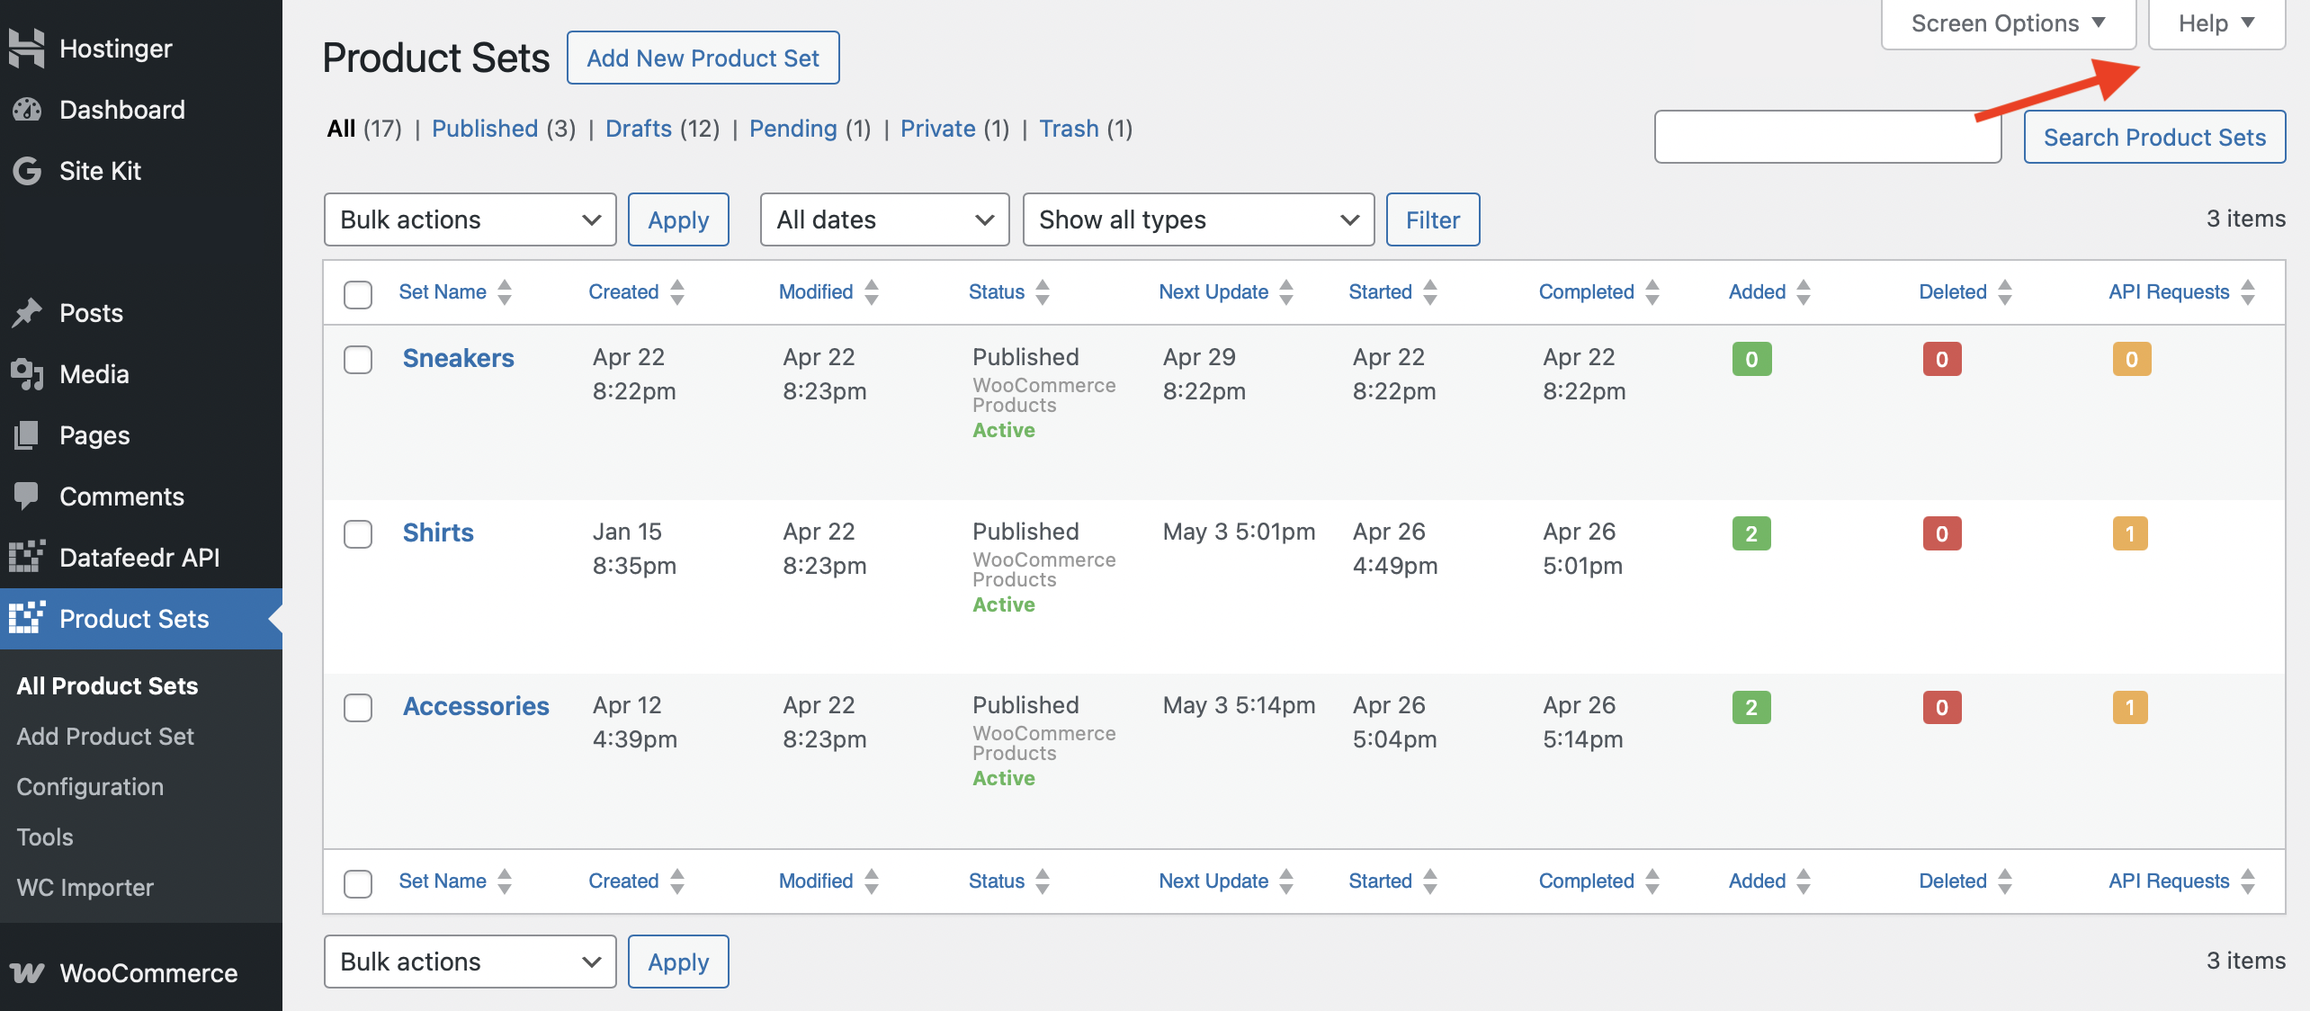Click the Comments bubble icon
Viewport: 2310px width, 1011px height.
(x=27, y=496)
